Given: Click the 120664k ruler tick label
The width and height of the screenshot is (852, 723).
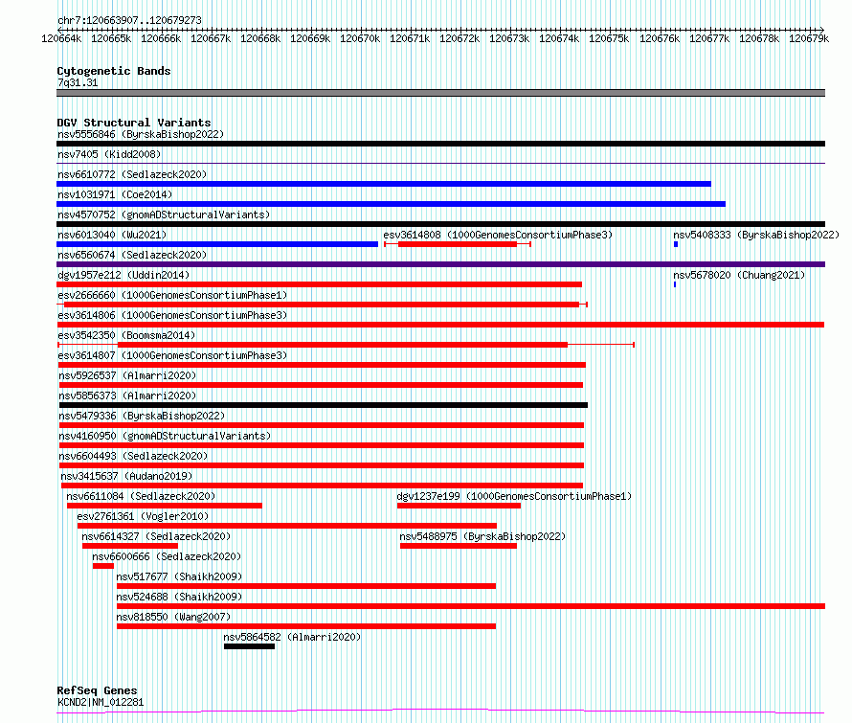Looking at the screenshot, I should pyautogui.click(x=61, y=38).
